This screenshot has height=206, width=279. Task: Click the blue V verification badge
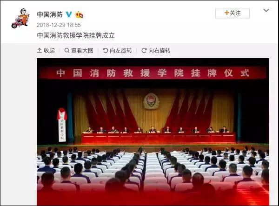point(69,14)
